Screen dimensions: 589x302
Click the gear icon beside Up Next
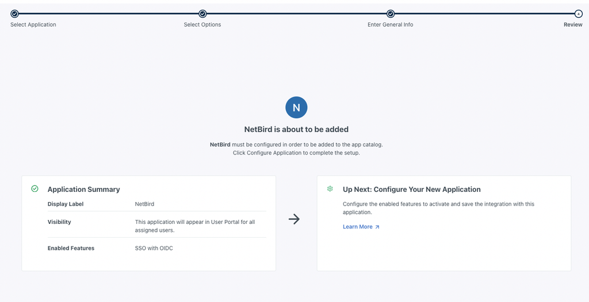click(x=330, y=188)
